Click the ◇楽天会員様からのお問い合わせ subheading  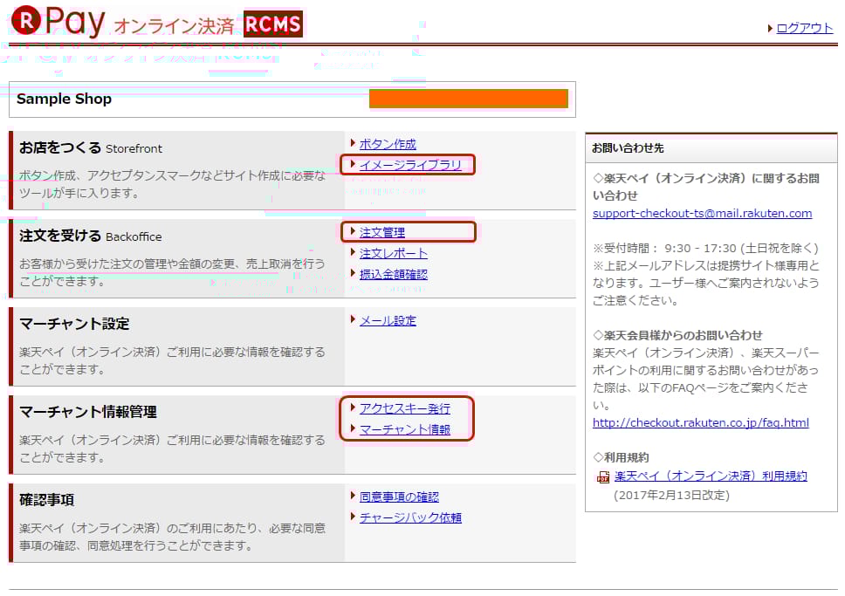678,335
